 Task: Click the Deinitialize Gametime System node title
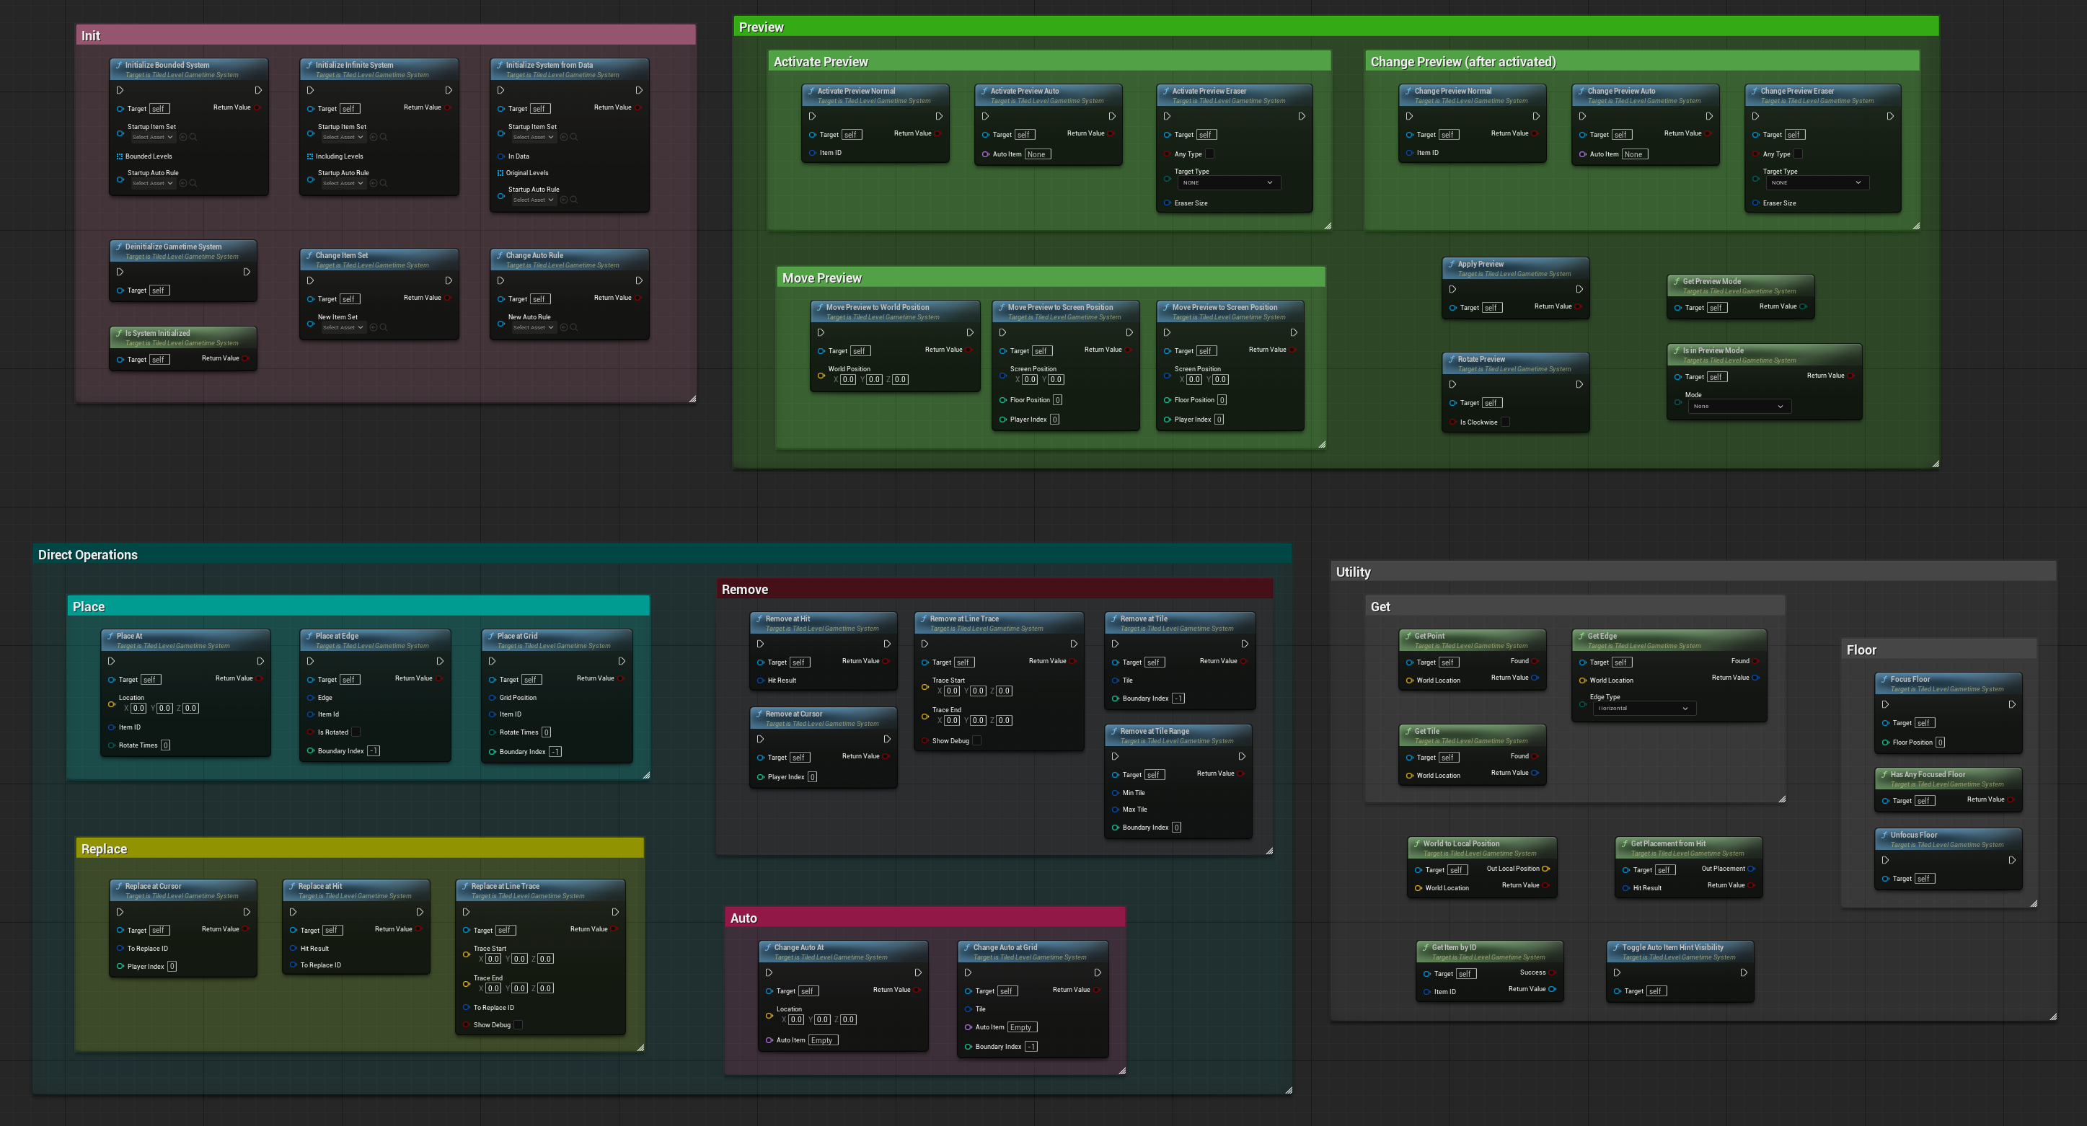point(172,247)
